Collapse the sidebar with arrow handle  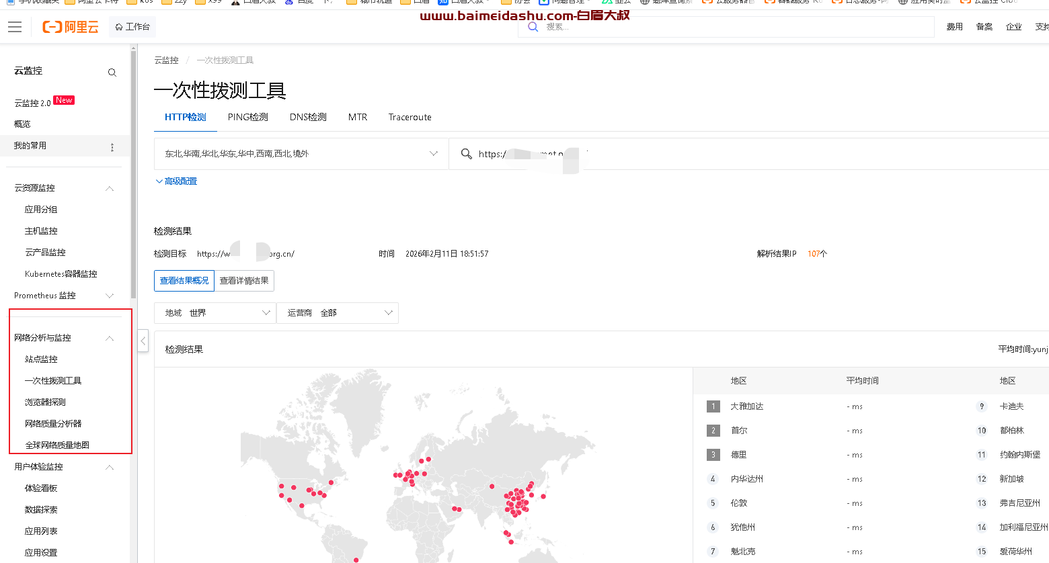click(143, 341)
